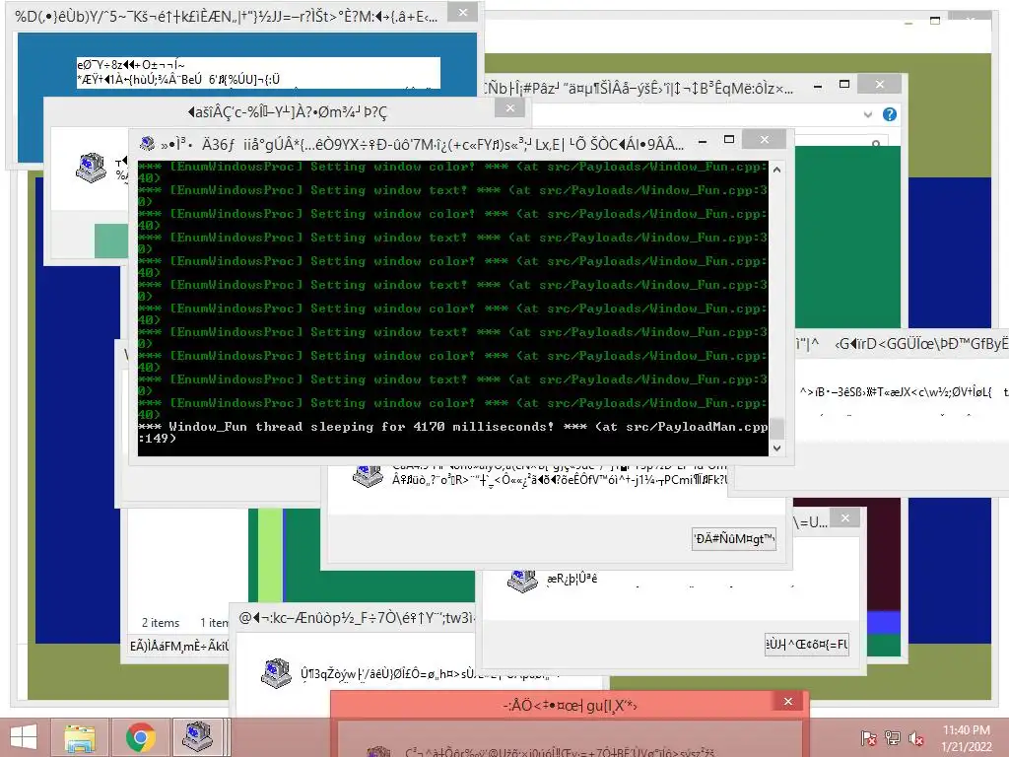Open Help via the blue question mark
This screenshot has height=757, width=1009.
click(x=890, y=114)
